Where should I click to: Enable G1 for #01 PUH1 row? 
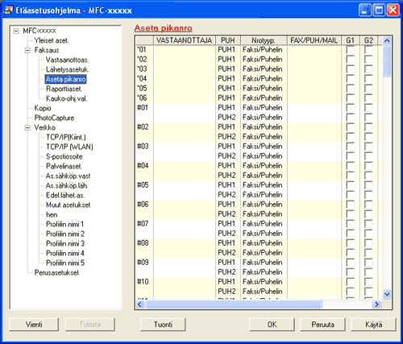pos(350,108)
